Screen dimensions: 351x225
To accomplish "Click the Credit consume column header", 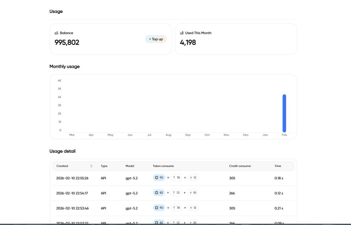I will [240, 166].
